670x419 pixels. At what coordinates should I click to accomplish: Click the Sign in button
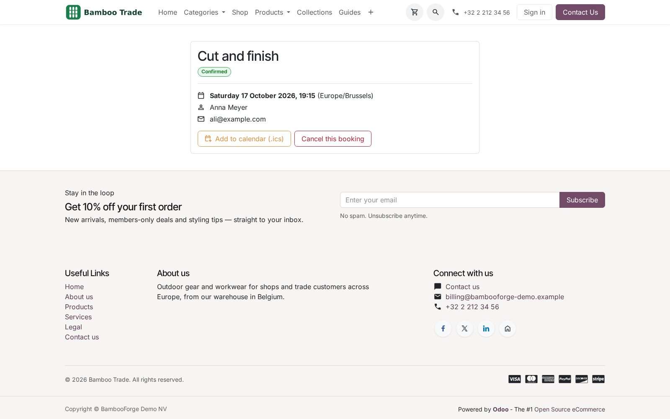pyautogui.click(x=534, y=12)
